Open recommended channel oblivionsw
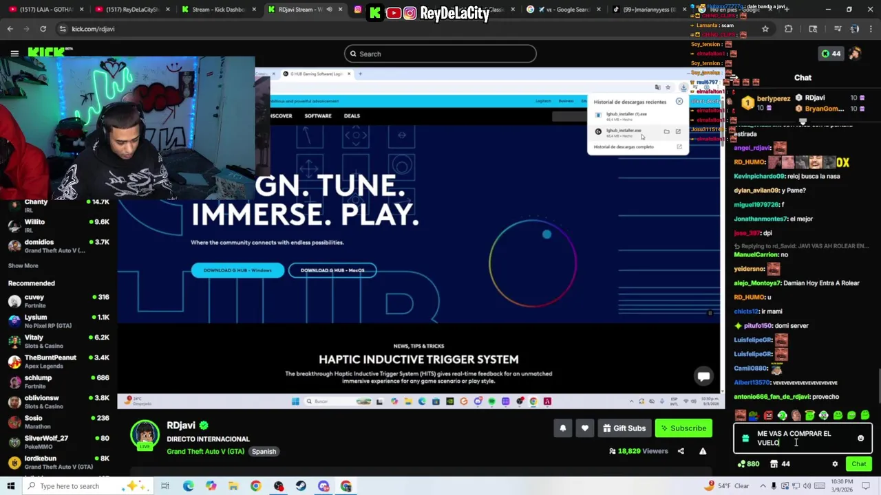881x495 pixels. point(59,401)
